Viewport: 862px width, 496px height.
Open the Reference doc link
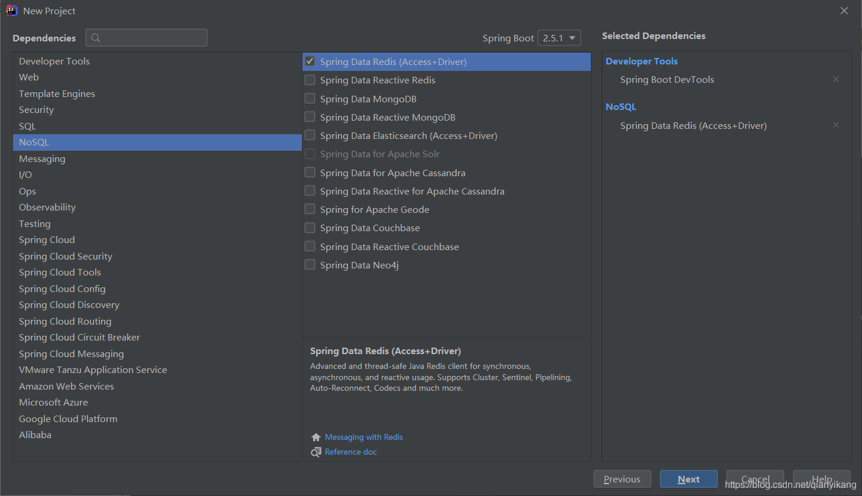tap(351, 452)
